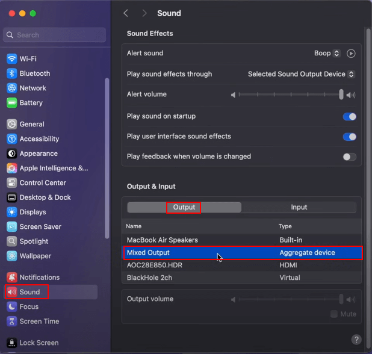Click the Alert volume low speaker icon

(233, 95)
